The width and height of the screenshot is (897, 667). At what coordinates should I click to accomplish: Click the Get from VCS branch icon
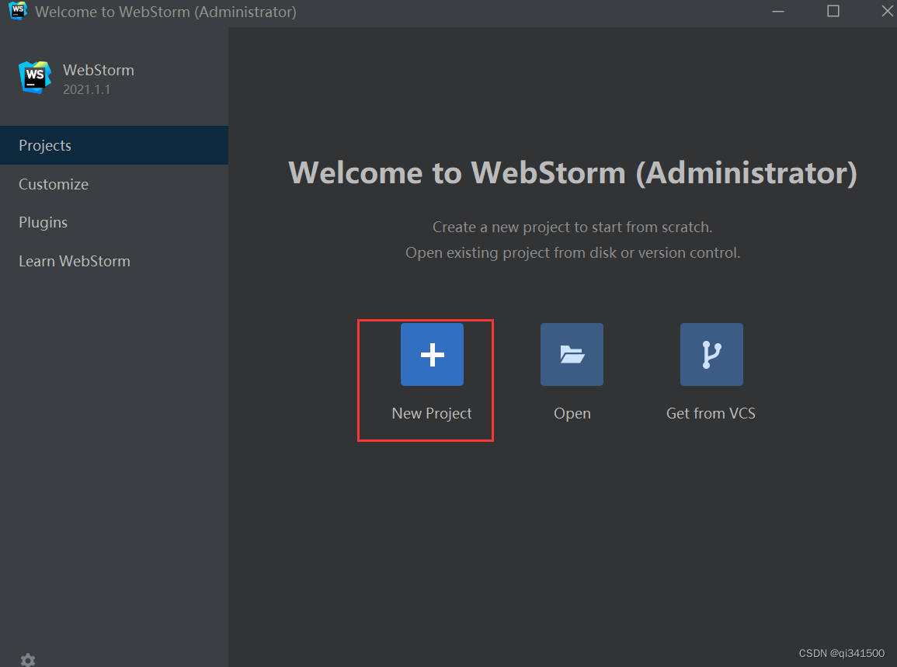click(711, 354)
